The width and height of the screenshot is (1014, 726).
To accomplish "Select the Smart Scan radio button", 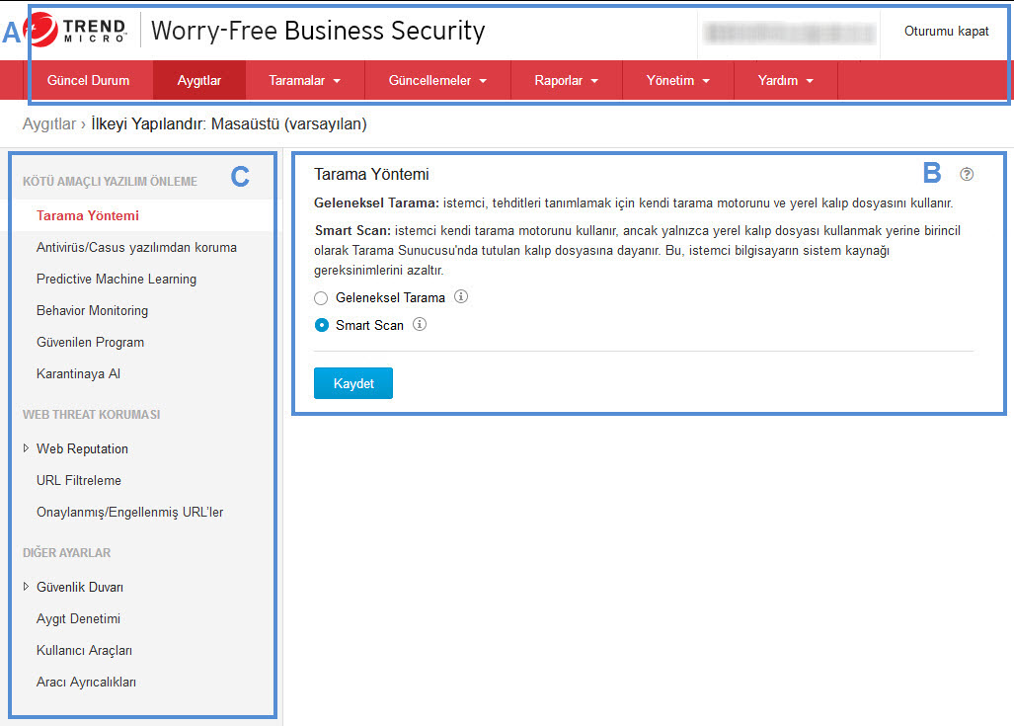I will [x=321, y=325].
